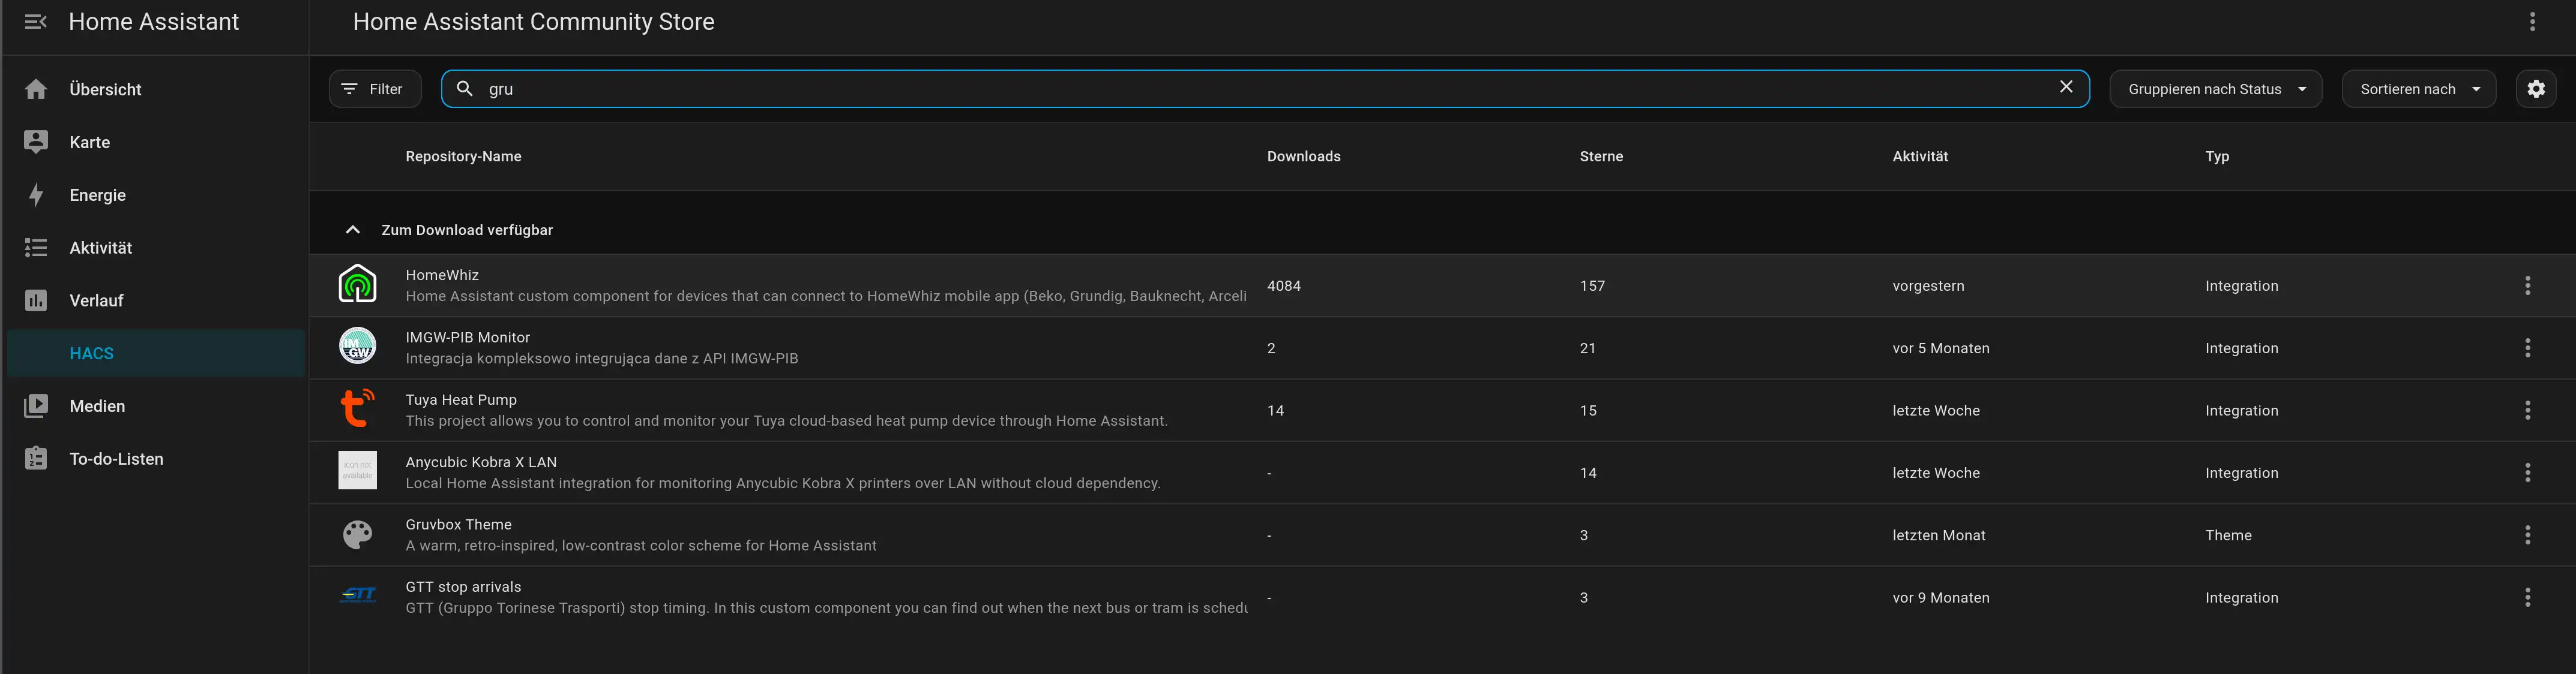Sort by the Aktivität column header
This screenshot has height=674, width=2576.
coord(1920,157)
